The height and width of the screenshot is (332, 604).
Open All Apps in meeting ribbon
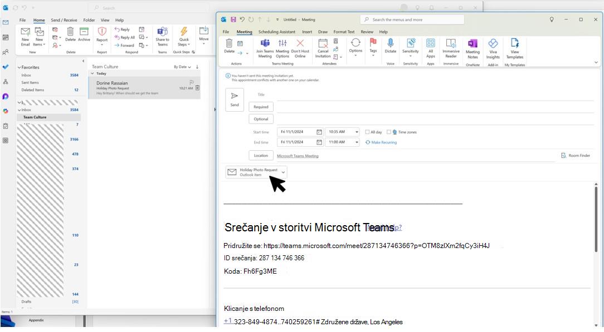(x=431, y=48)
